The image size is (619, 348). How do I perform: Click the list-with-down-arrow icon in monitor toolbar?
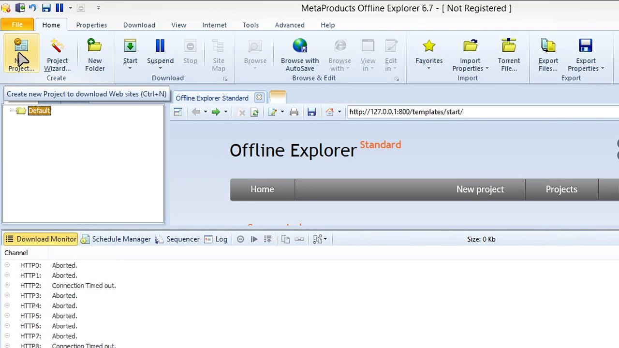[267, 239]
